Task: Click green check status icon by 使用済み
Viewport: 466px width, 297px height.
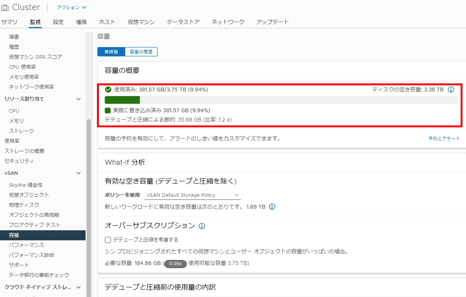Action: pyautogui.click(x=108, y=89)
